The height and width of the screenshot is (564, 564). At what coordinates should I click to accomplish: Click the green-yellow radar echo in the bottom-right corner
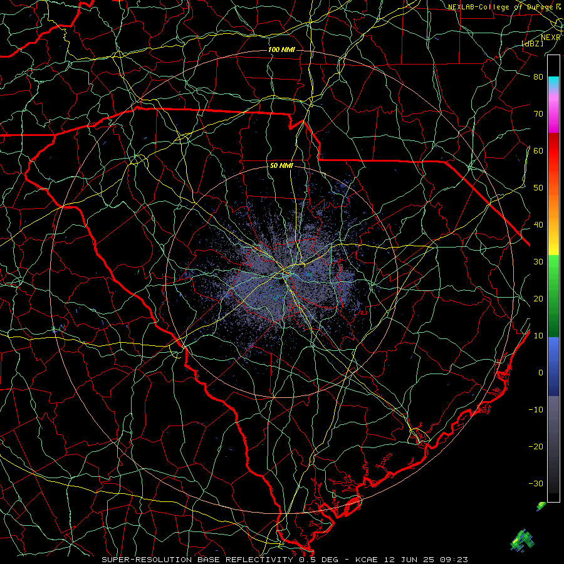pyautogui.click(x=522, y=540)
